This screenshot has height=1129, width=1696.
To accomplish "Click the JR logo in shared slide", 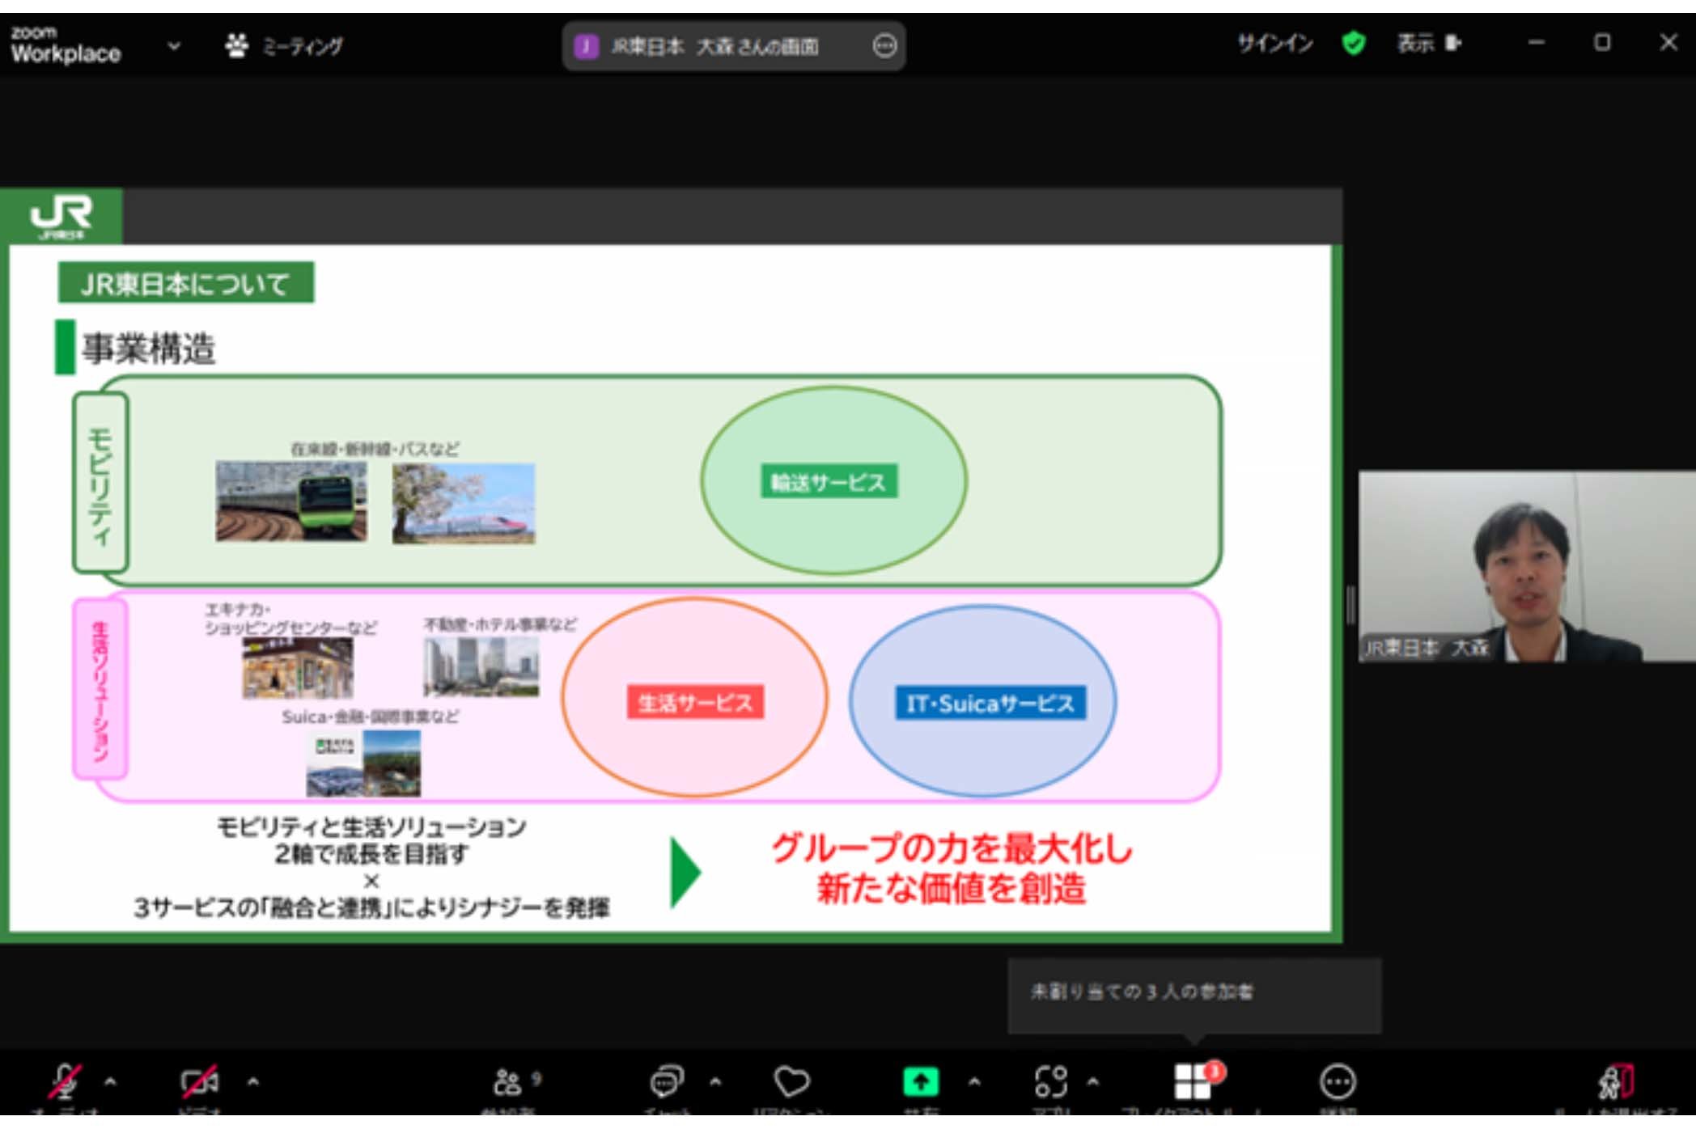I will point(61,216).
